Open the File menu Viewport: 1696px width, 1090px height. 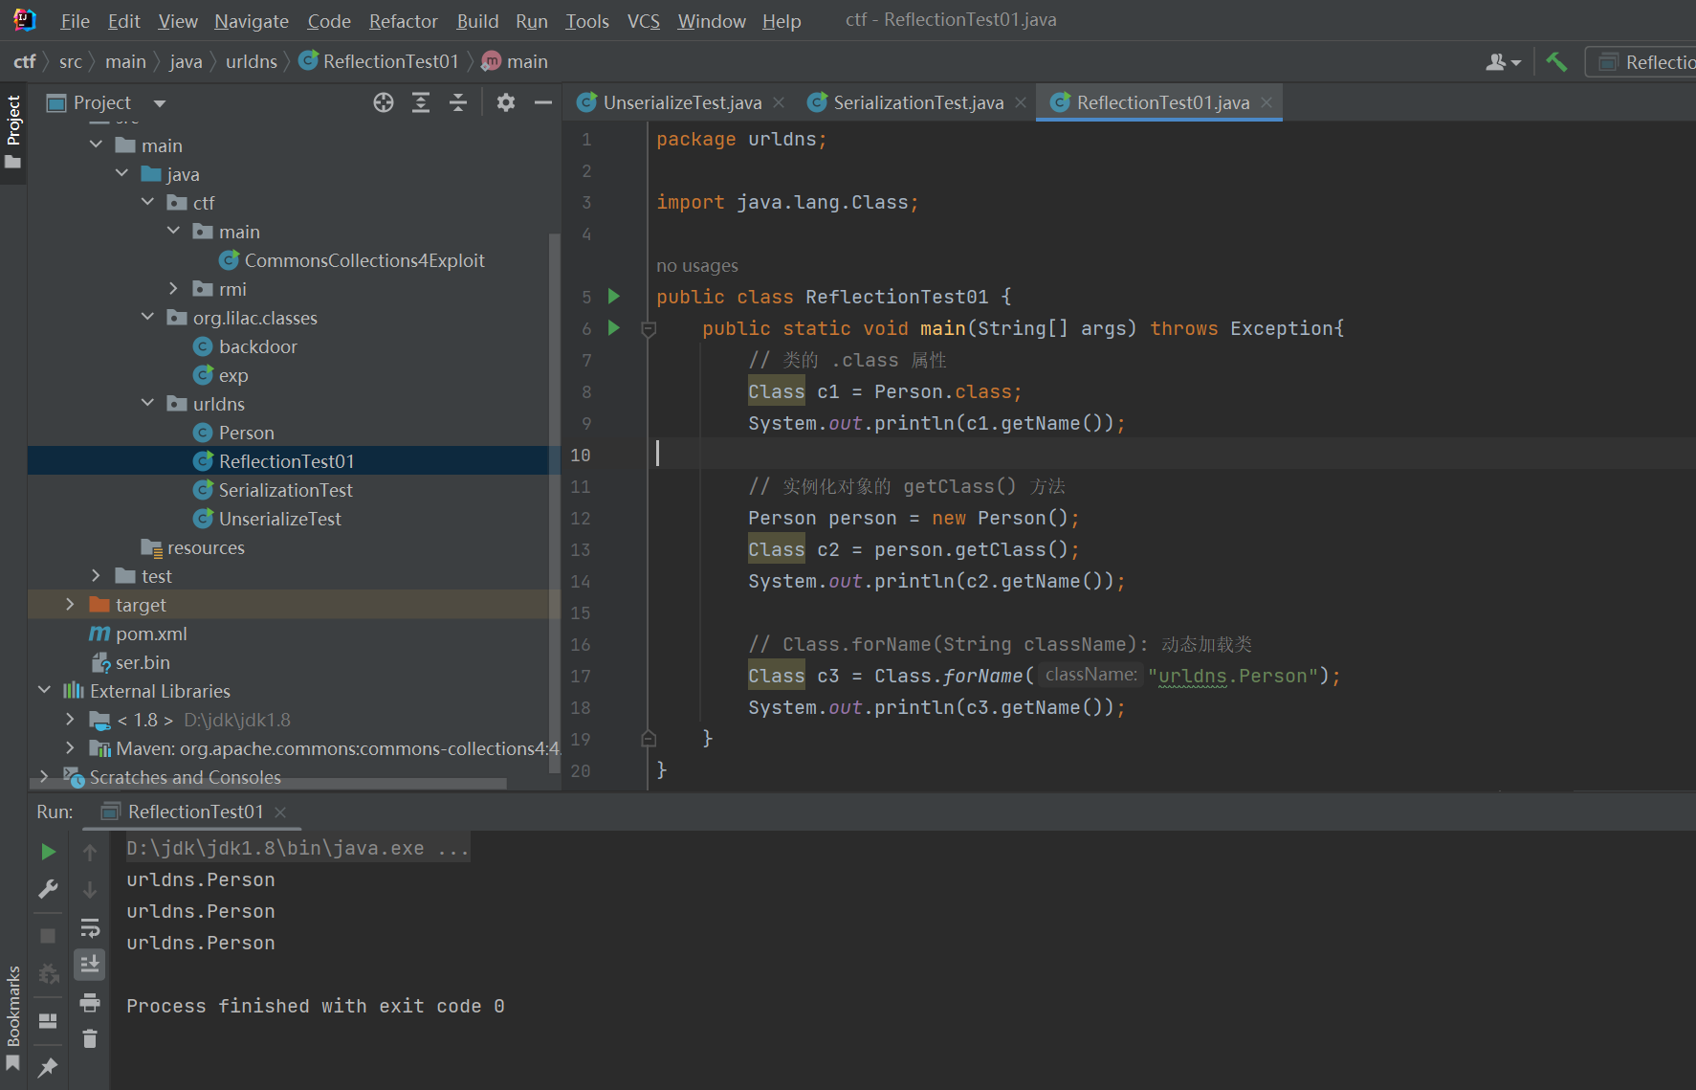pyautogui.click(x=75, y=21)
